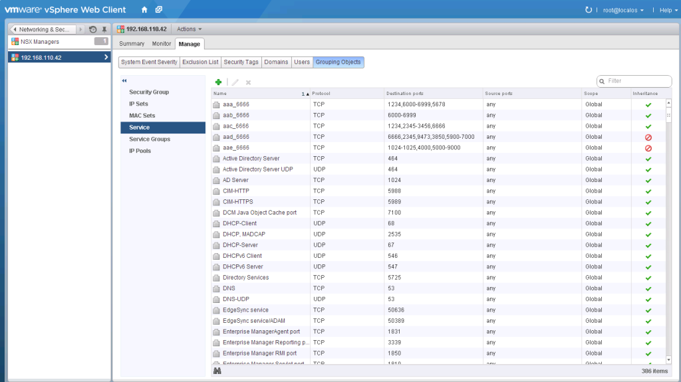This screenshot has width=681, height=382.
Task: Select the Active Directory Server UDP row
Action: [x=439, y=169]
